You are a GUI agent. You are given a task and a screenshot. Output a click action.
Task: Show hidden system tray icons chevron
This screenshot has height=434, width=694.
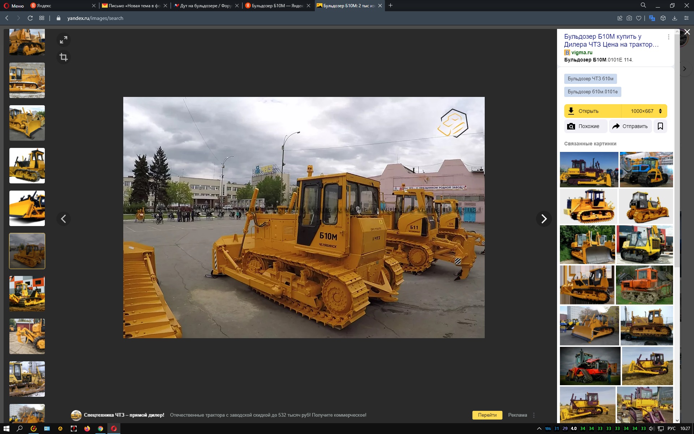coord(539,429)
